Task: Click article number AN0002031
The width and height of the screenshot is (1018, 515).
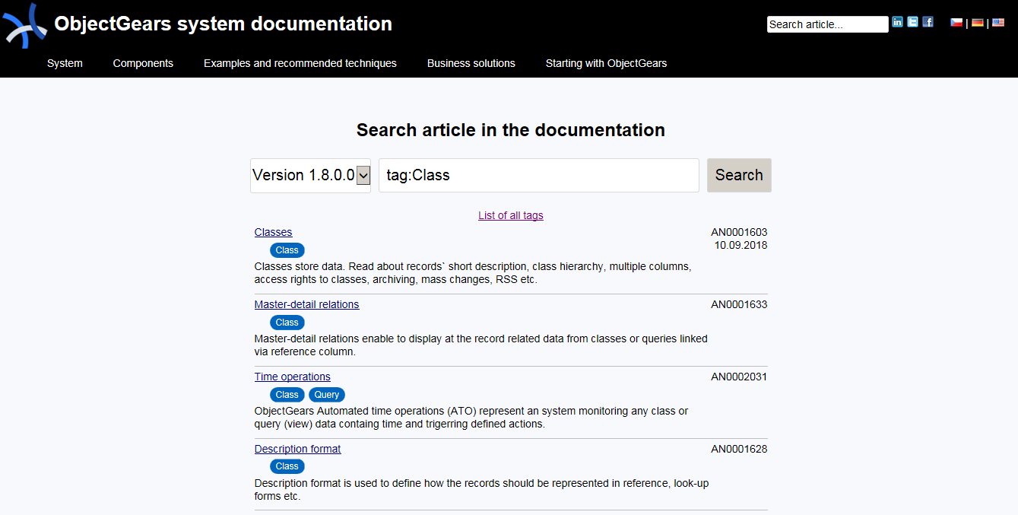Action: (739, 377)
